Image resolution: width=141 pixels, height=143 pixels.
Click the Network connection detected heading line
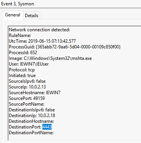[39, 30]
